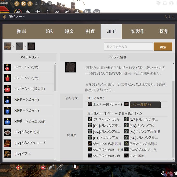Click the 検索 search button
This screenshot has width=177, height=177.
pyautogui.click(x=163, y=47)
